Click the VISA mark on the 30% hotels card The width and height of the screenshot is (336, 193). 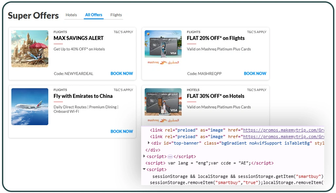tap(175, 109)
